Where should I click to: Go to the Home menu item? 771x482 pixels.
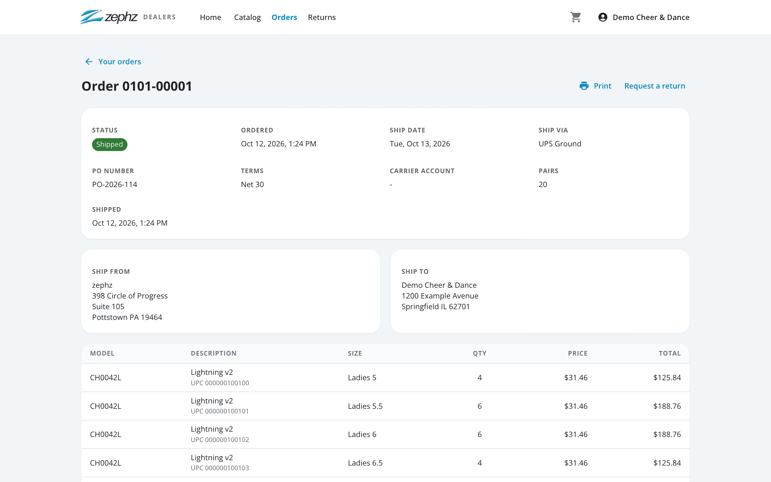point(211,17)
